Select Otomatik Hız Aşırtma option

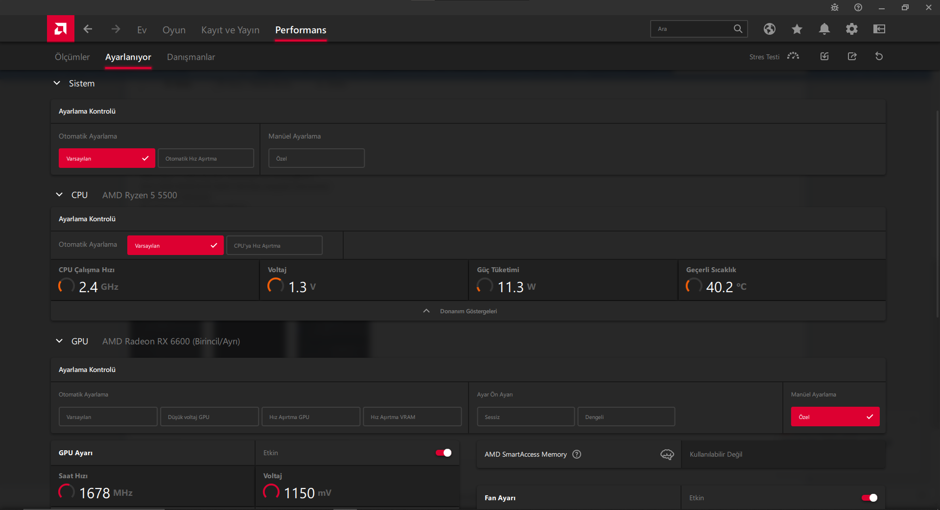coord(206,158)
